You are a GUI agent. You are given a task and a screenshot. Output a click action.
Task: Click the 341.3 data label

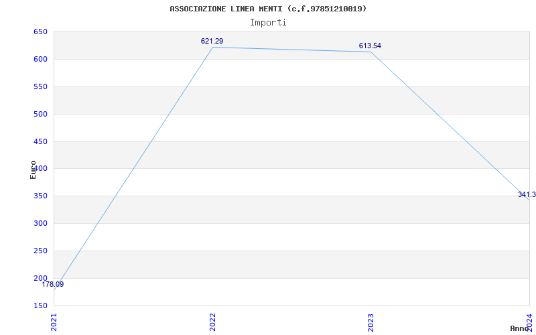point(527,194)
